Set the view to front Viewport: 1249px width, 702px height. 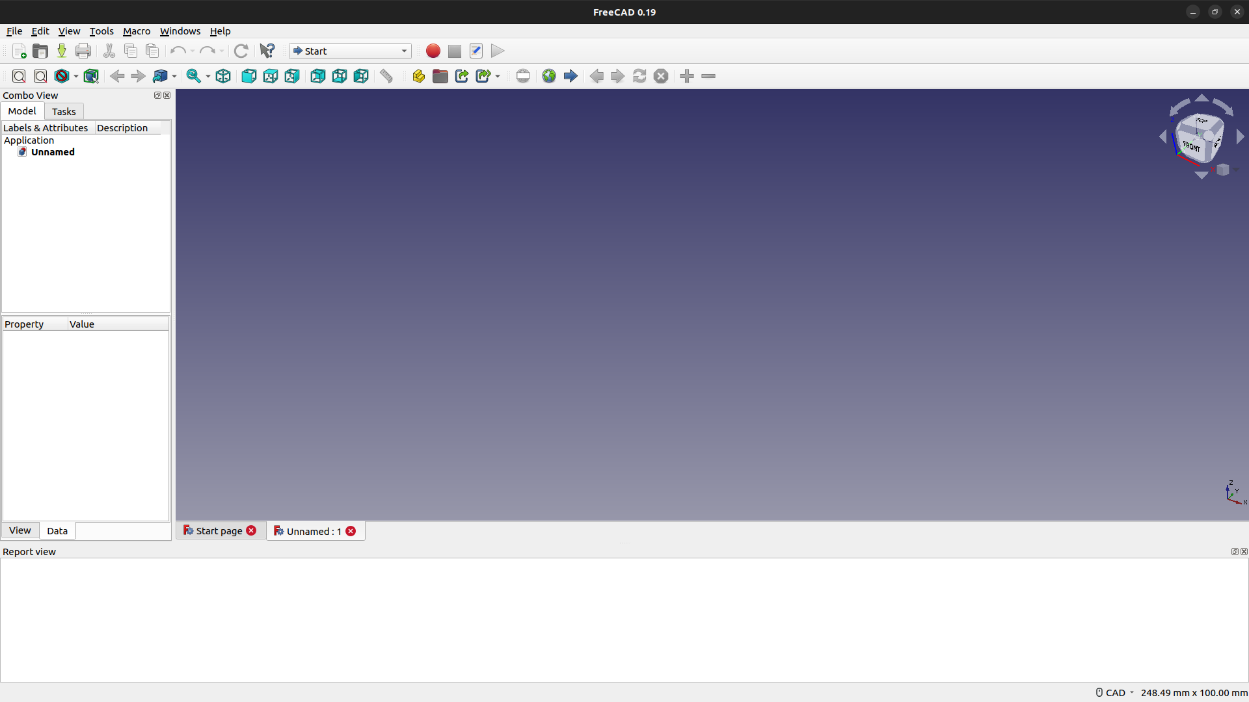pos(248,76)
